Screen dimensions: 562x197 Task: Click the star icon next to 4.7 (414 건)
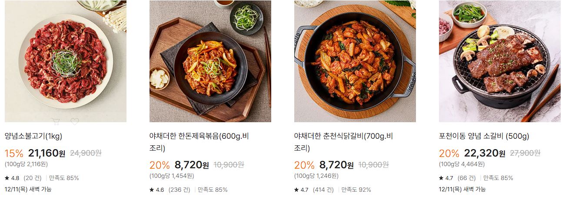tap(296, 190)
